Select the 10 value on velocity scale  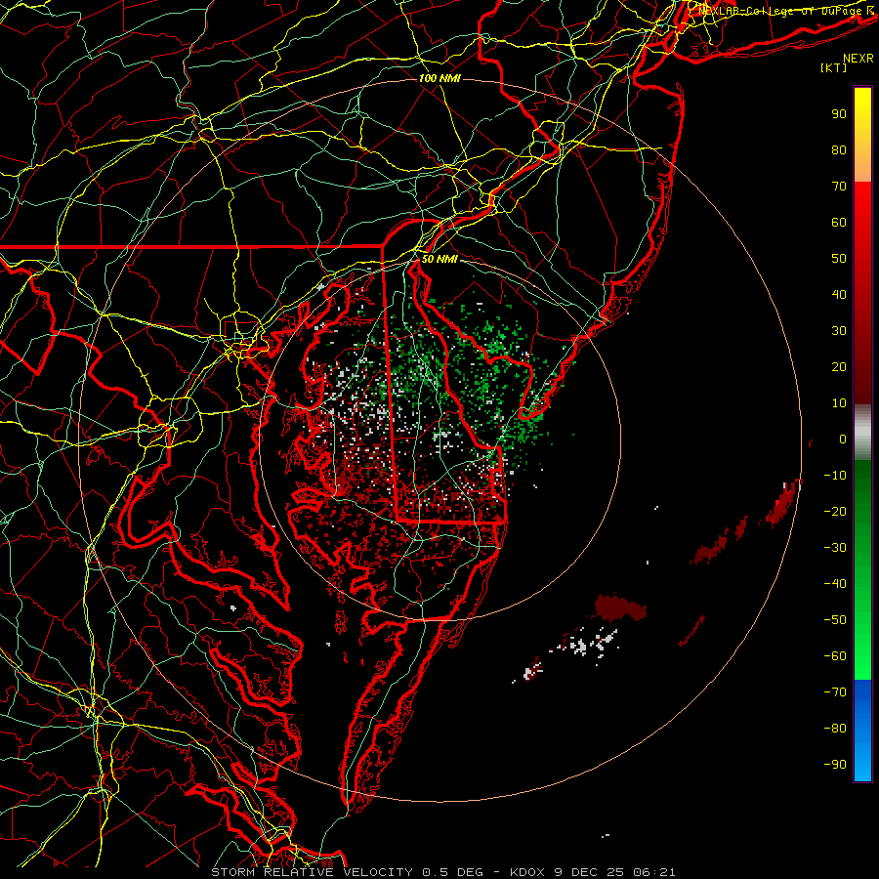point(839,403)
